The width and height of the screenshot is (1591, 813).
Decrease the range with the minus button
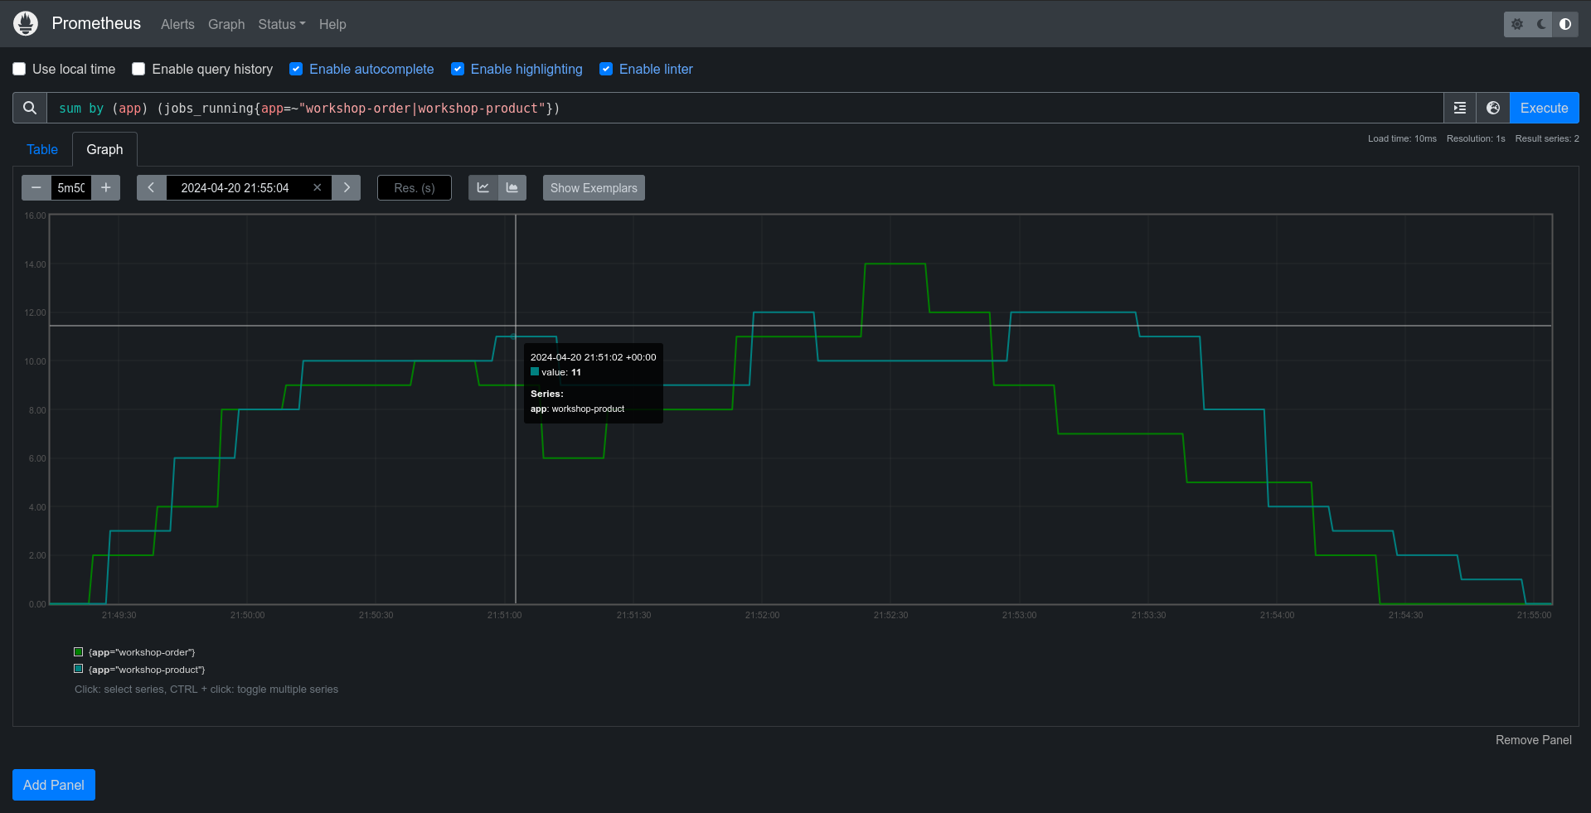point(36,188)
